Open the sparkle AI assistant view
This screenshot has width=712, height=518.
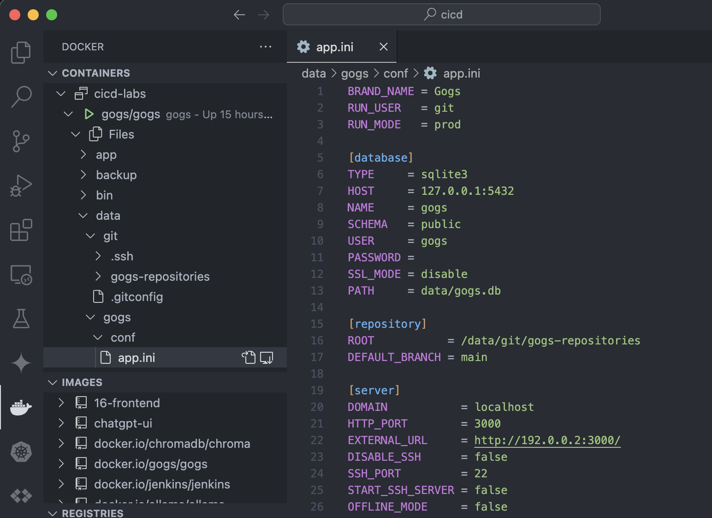[x=21, y=362]
